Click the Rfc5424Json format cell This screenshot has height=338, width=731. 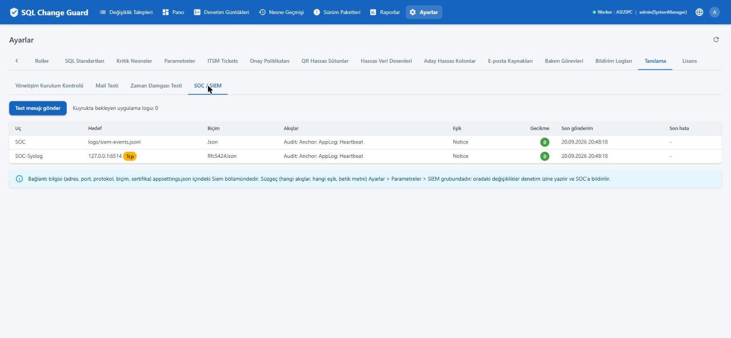click(222, 156)
